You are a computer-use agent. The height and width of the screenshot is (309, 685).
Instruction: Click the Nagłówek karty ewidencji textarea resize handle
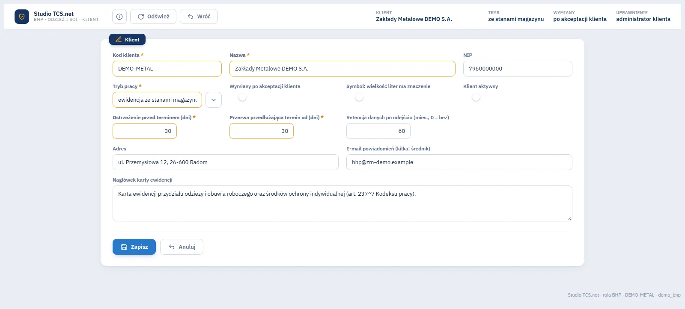[x=569, y=218]
